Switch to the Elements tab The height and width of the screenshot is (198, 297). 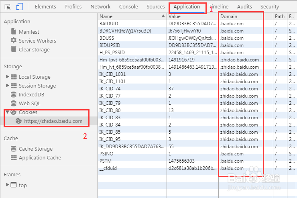coord(45,7)
